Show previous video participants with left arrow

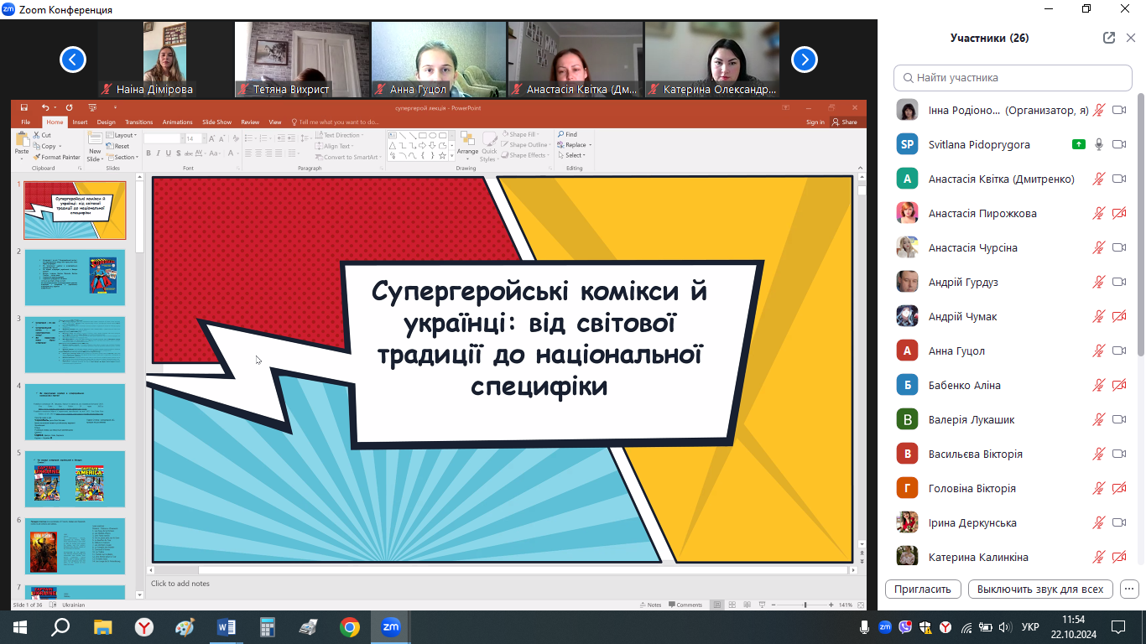[73, 60]
